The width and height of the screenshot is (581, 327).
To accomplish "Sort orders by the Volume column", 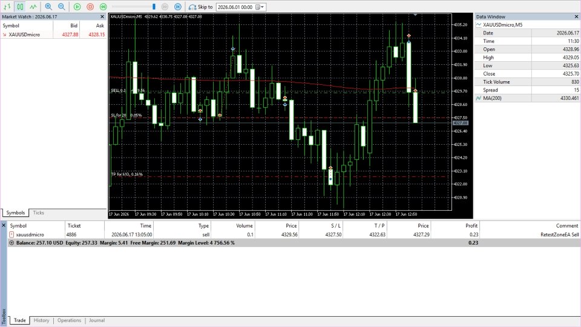I will (x=232, y=225).
